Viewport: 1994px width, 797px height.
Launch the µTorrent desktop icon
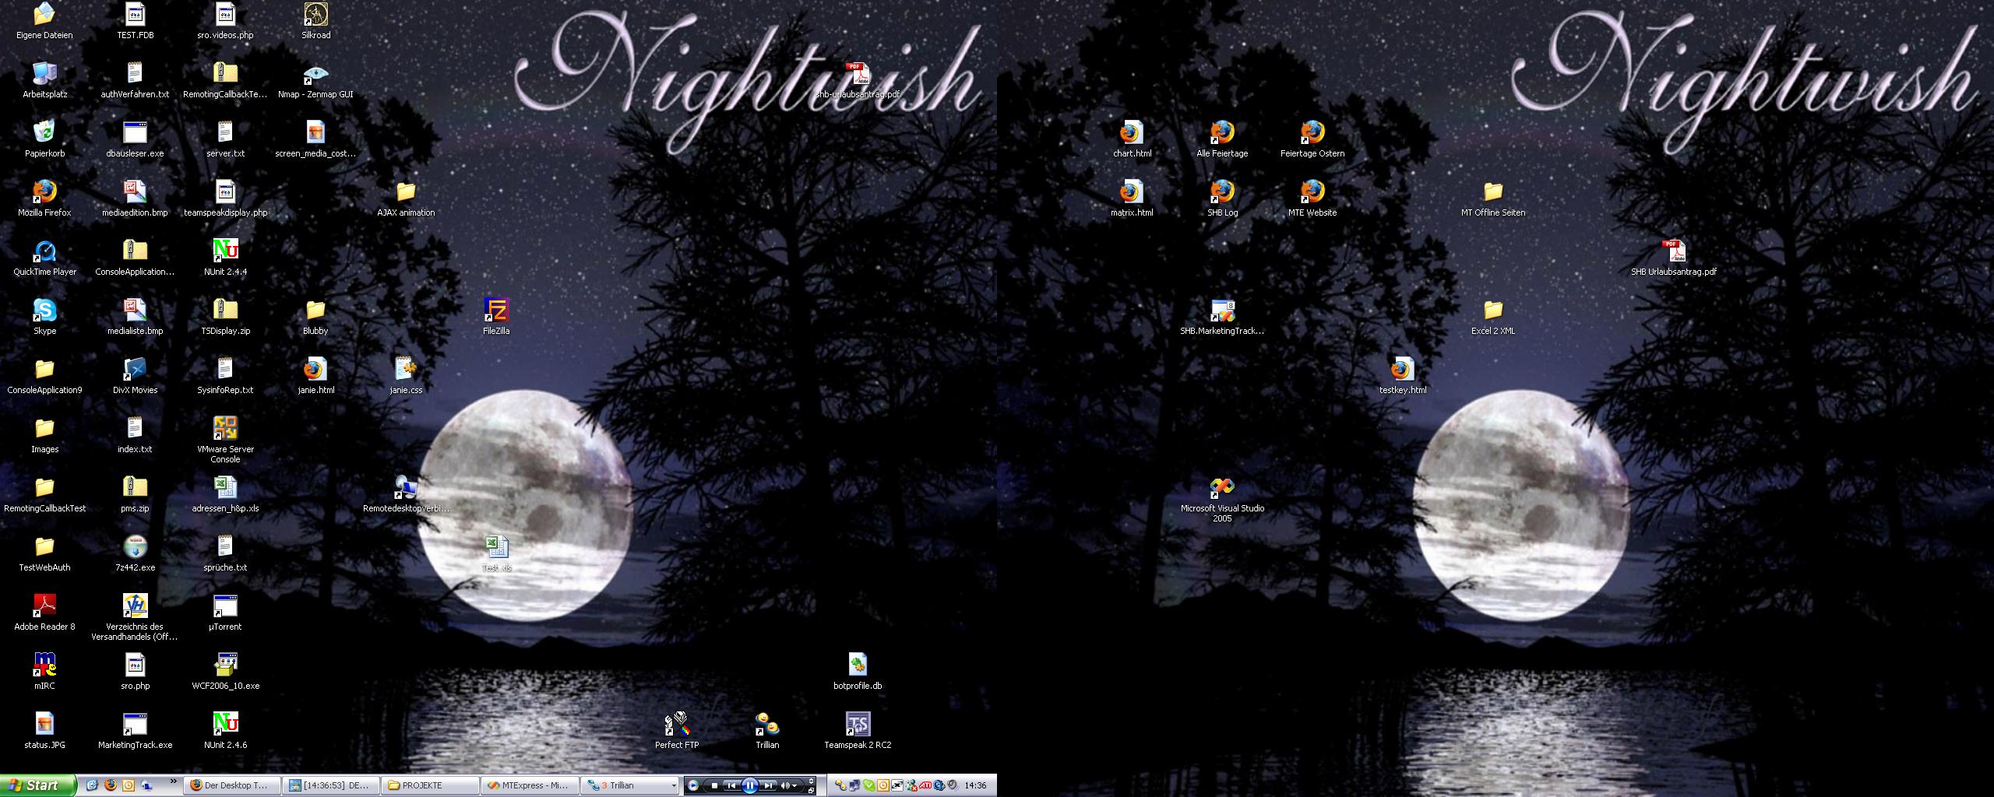[x=225, y=606]
